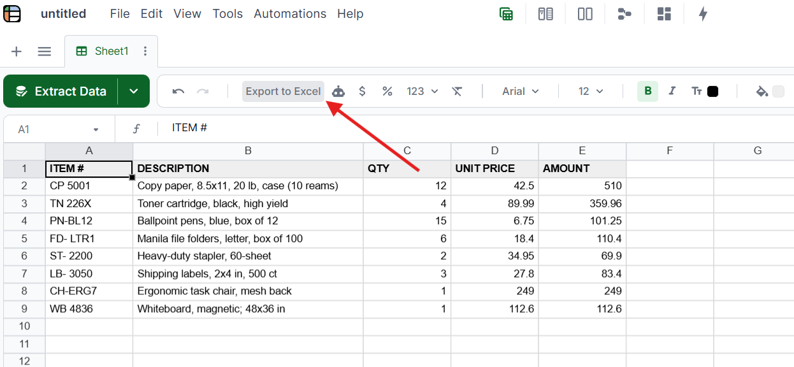Image resolution: width=794 pixels, height=367 pixels.
Task: Click Export to Excel
Action: pyautogui.click(x=283, y=91)
